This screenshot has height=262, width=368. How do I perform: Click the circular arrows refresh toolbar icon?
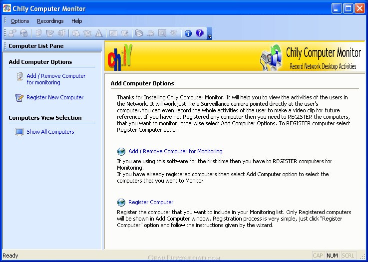point(151,33)
